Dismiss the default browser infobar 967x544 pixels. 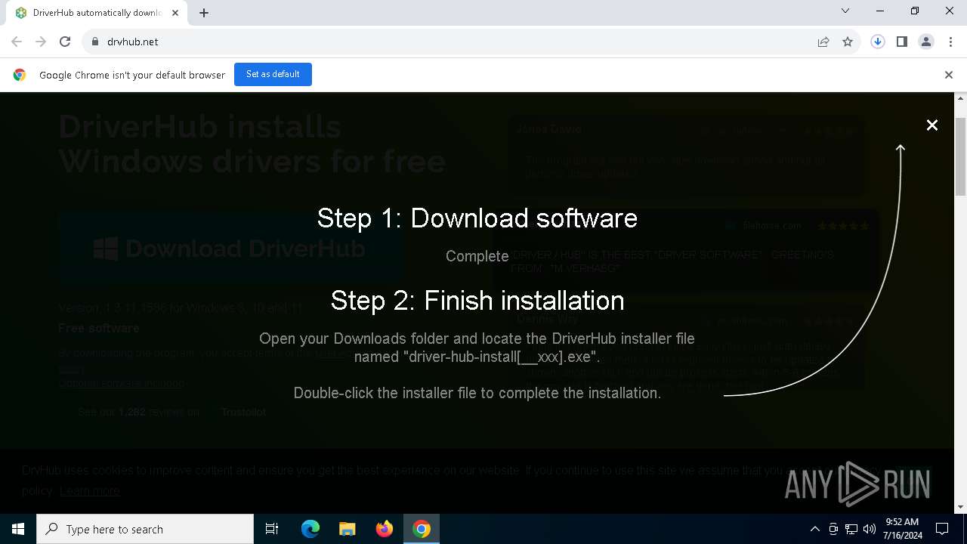(949, 75)
